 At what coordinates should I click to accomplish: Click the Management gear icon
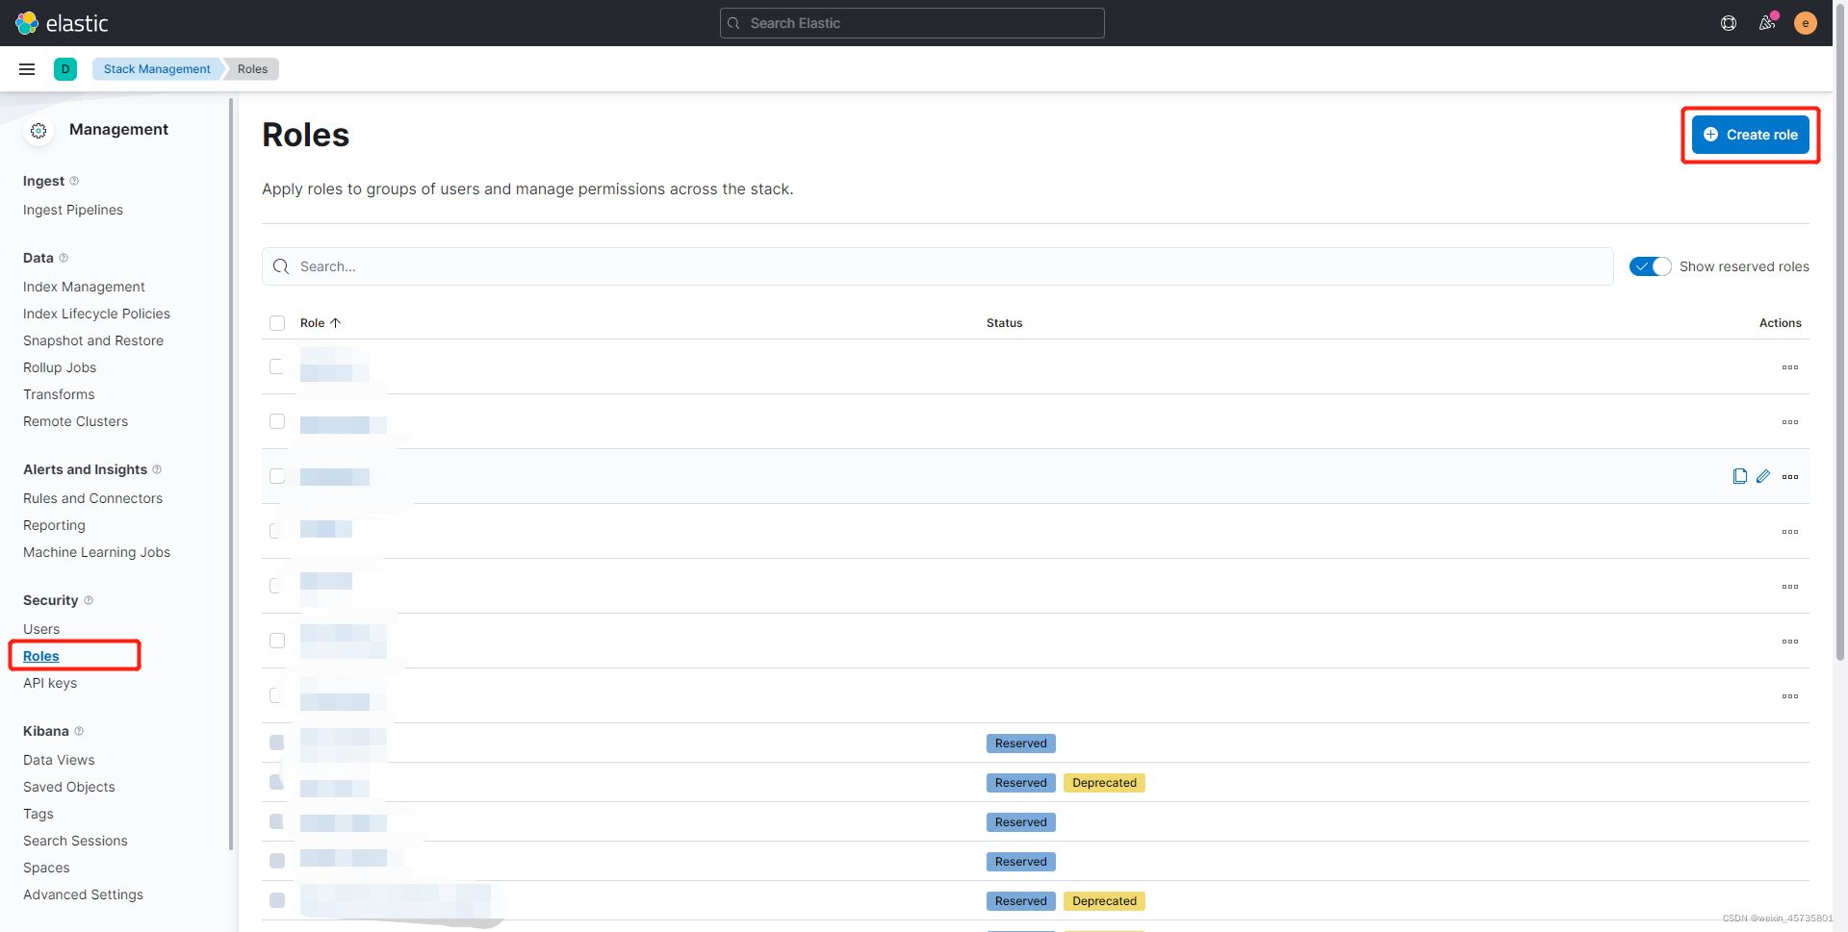[38, 130]
